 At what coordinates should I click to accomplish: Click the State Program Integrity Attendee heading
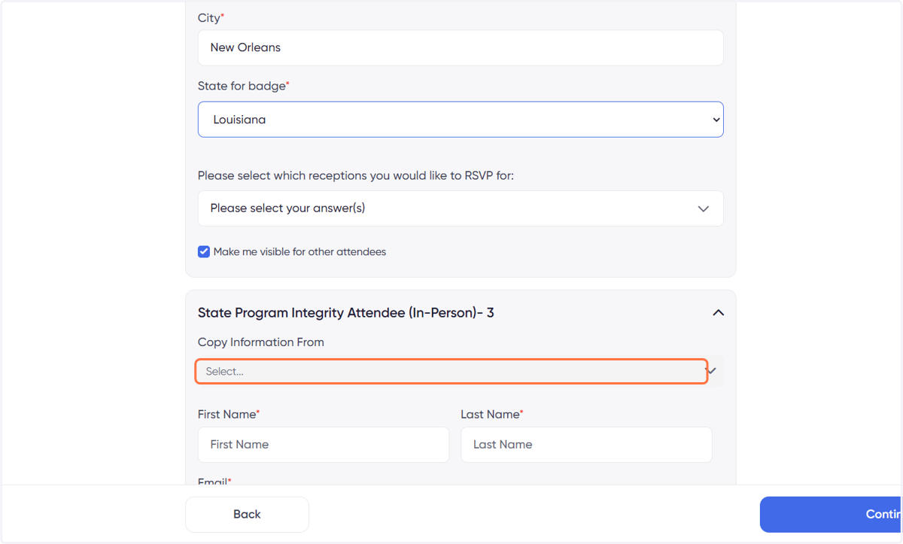[x=346, y=313]
